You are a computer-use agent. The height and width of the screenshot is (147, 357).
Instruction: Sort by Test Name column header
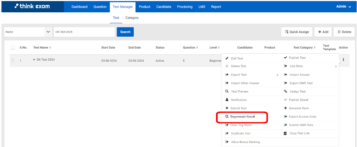pyautogui.click(x=42, y=48)
